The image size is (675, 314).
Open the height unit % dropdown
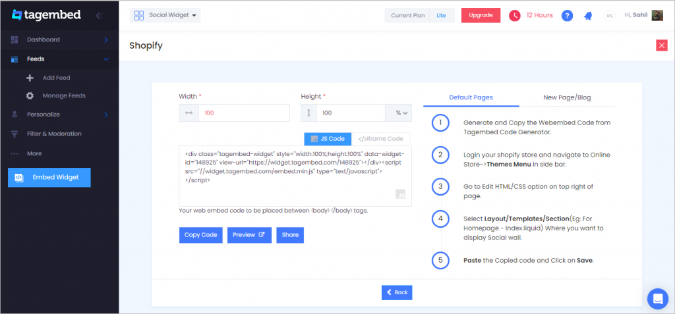[398, 113]
